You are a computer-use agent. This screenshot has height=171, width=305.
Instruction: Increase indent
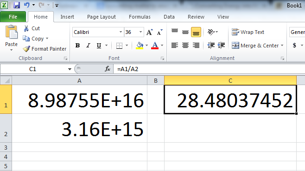point(221,46)
